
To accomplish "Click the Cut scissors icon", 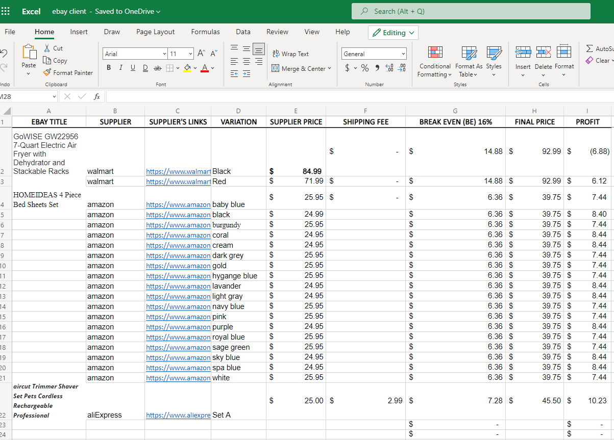I will (47, 48).
